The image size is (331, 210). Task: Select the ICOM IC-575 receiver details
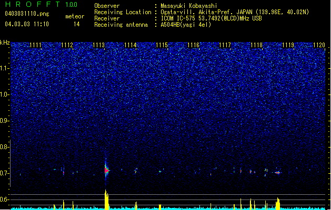point(212,18)
